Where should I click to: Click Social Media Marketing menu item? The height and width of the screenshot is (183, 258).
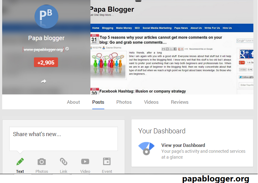pos(157,28)
